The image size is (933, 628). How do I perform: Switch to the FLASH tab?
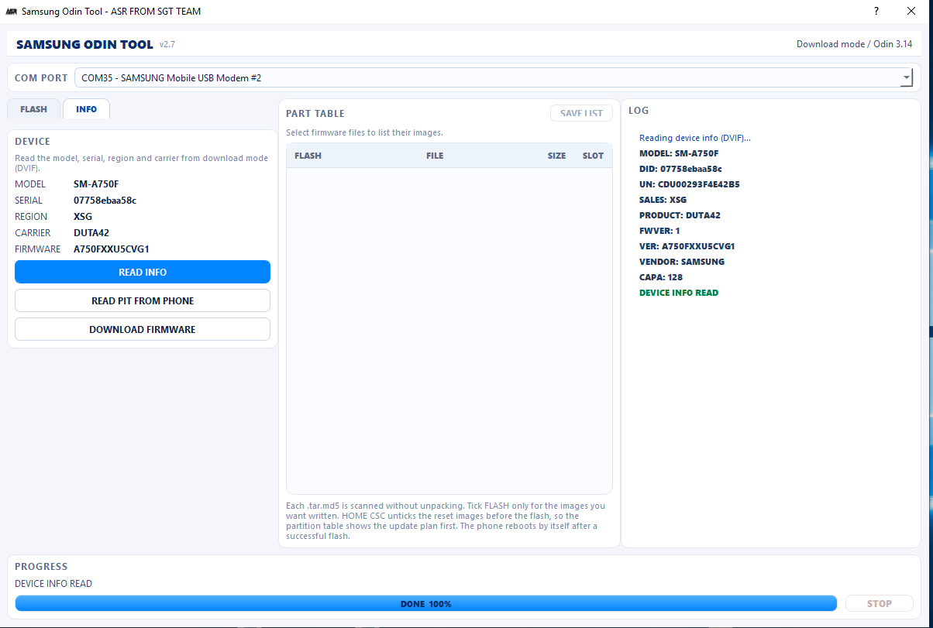tap(33, 109)
